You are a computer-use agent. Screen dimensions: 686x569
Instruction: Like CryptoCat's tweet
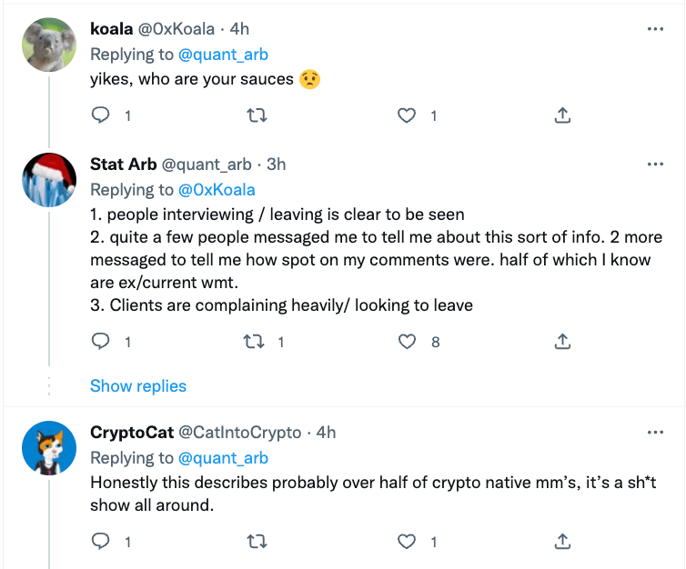pyautogui.click(x=409, y=542)
